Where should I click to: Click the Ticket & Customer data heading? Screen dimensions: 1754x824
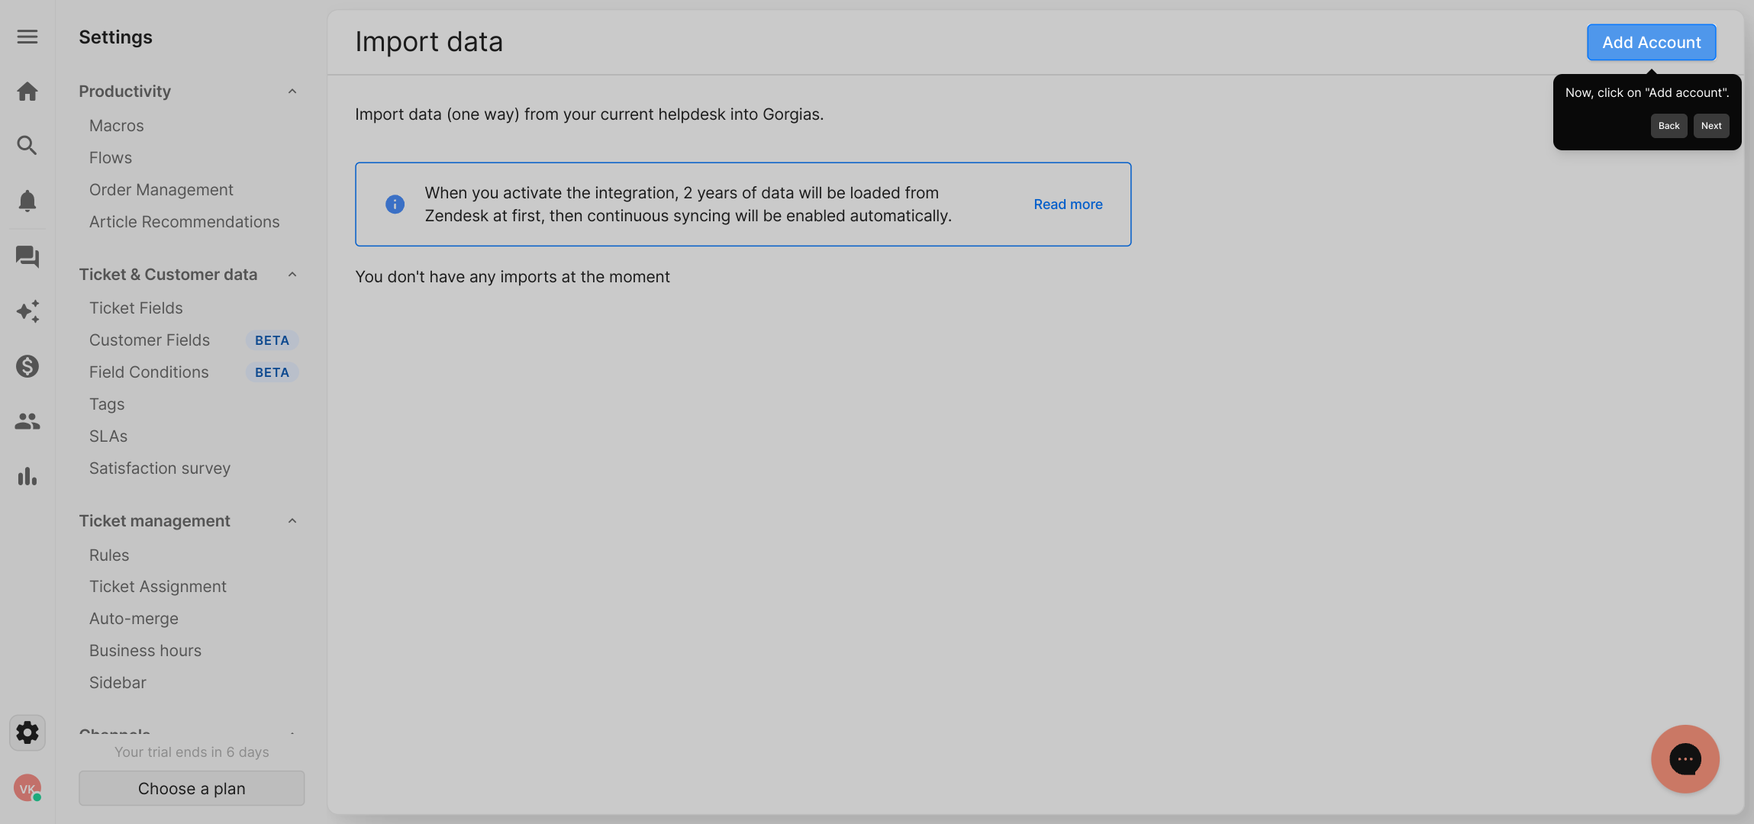(x=169, y=275)
